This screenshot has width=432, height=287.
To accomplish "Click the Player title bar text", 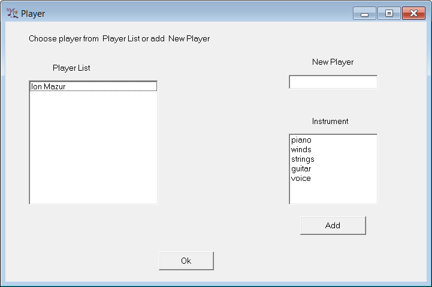I will 33,13.
